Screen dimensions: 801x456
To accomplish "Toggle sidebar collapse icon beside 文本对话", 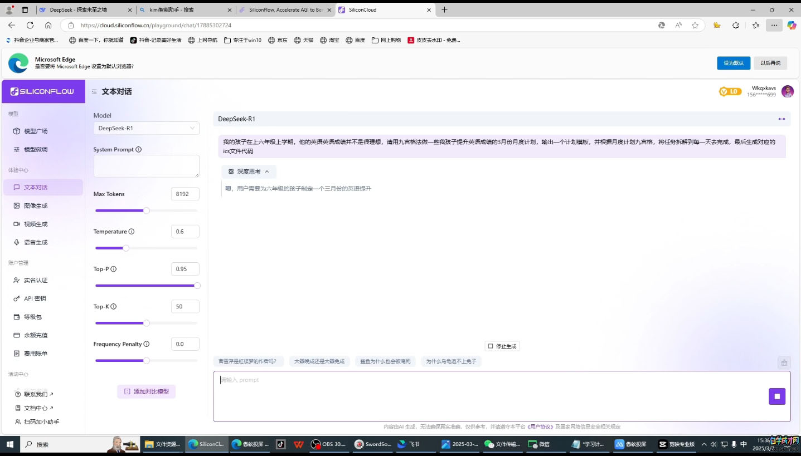I will point(94,92).
